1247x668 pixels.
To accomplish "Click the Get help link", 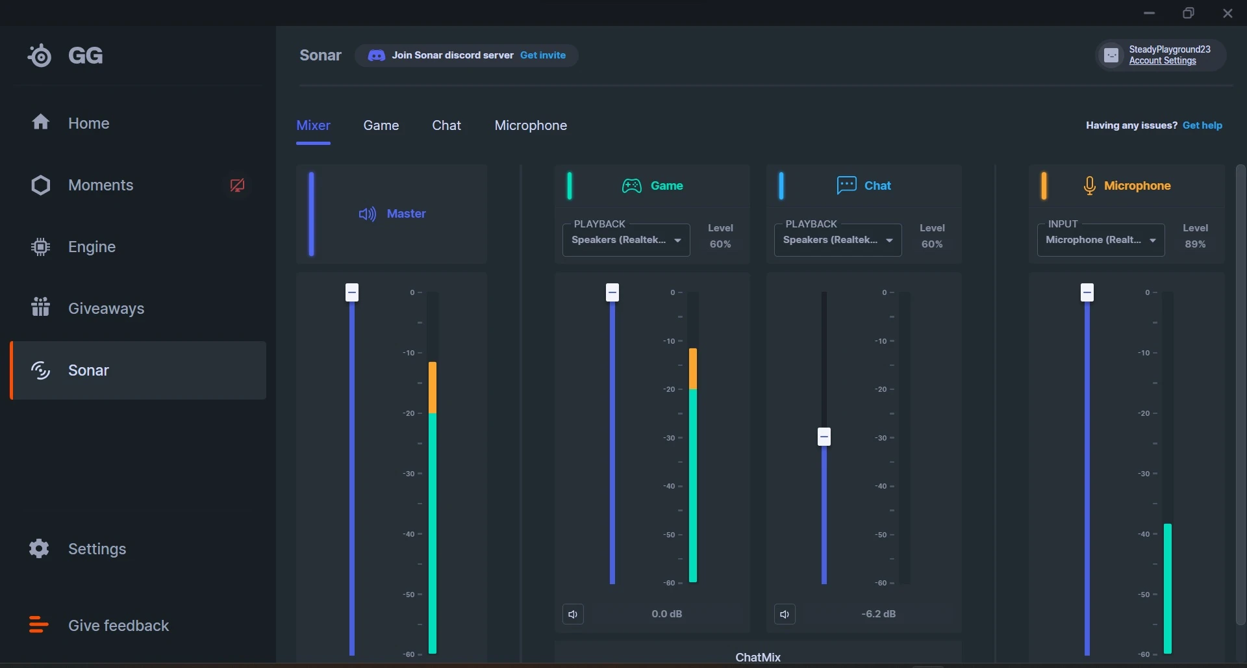I will click(x=1202, y=125).
